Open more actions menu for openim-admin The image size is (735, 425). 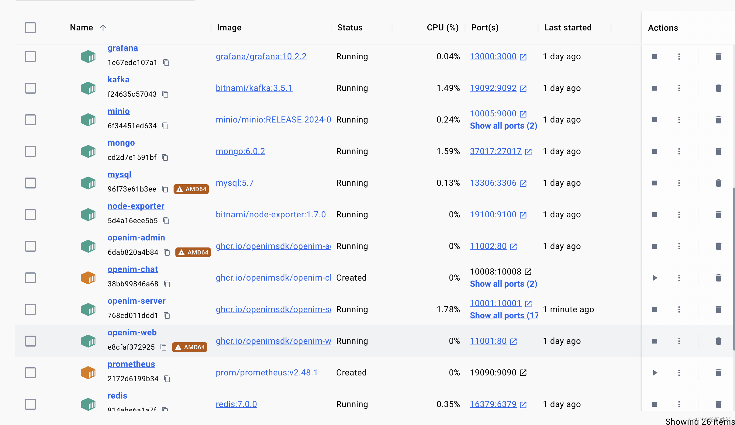click(x=679, y=246)
